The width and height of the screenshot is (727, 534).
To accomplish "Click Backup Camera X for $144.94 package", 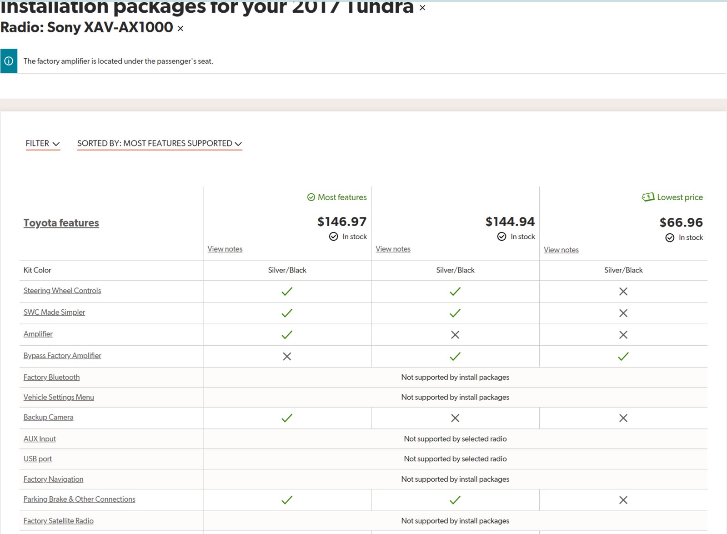I will click(x=455, y=418).
